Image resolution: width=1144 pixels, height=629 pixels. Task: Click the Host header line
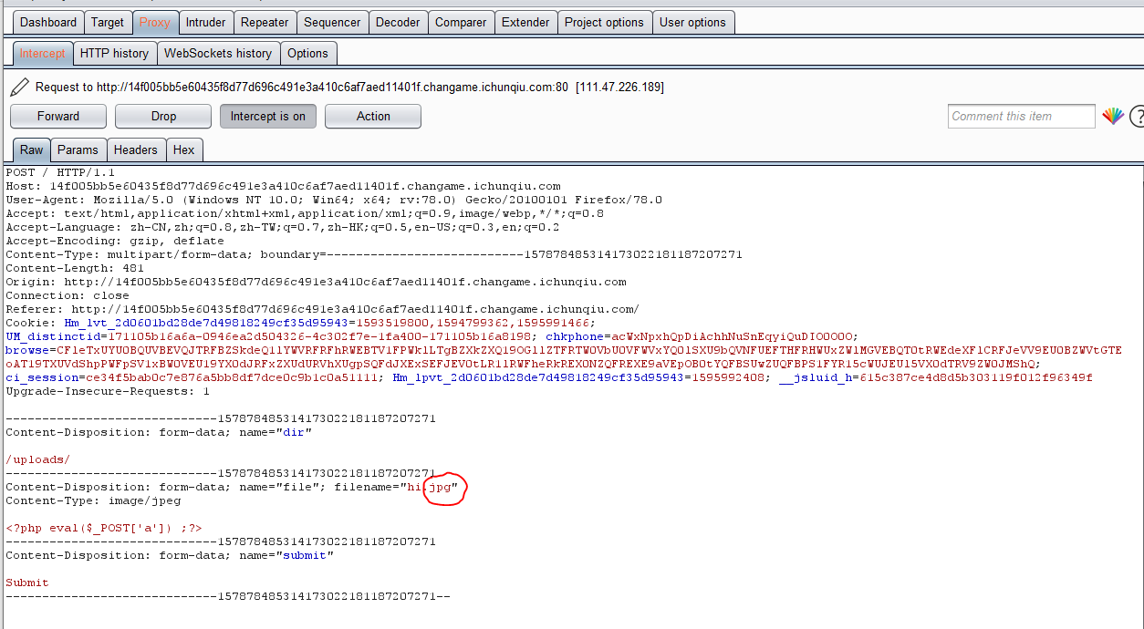click(x=283, y=186)
